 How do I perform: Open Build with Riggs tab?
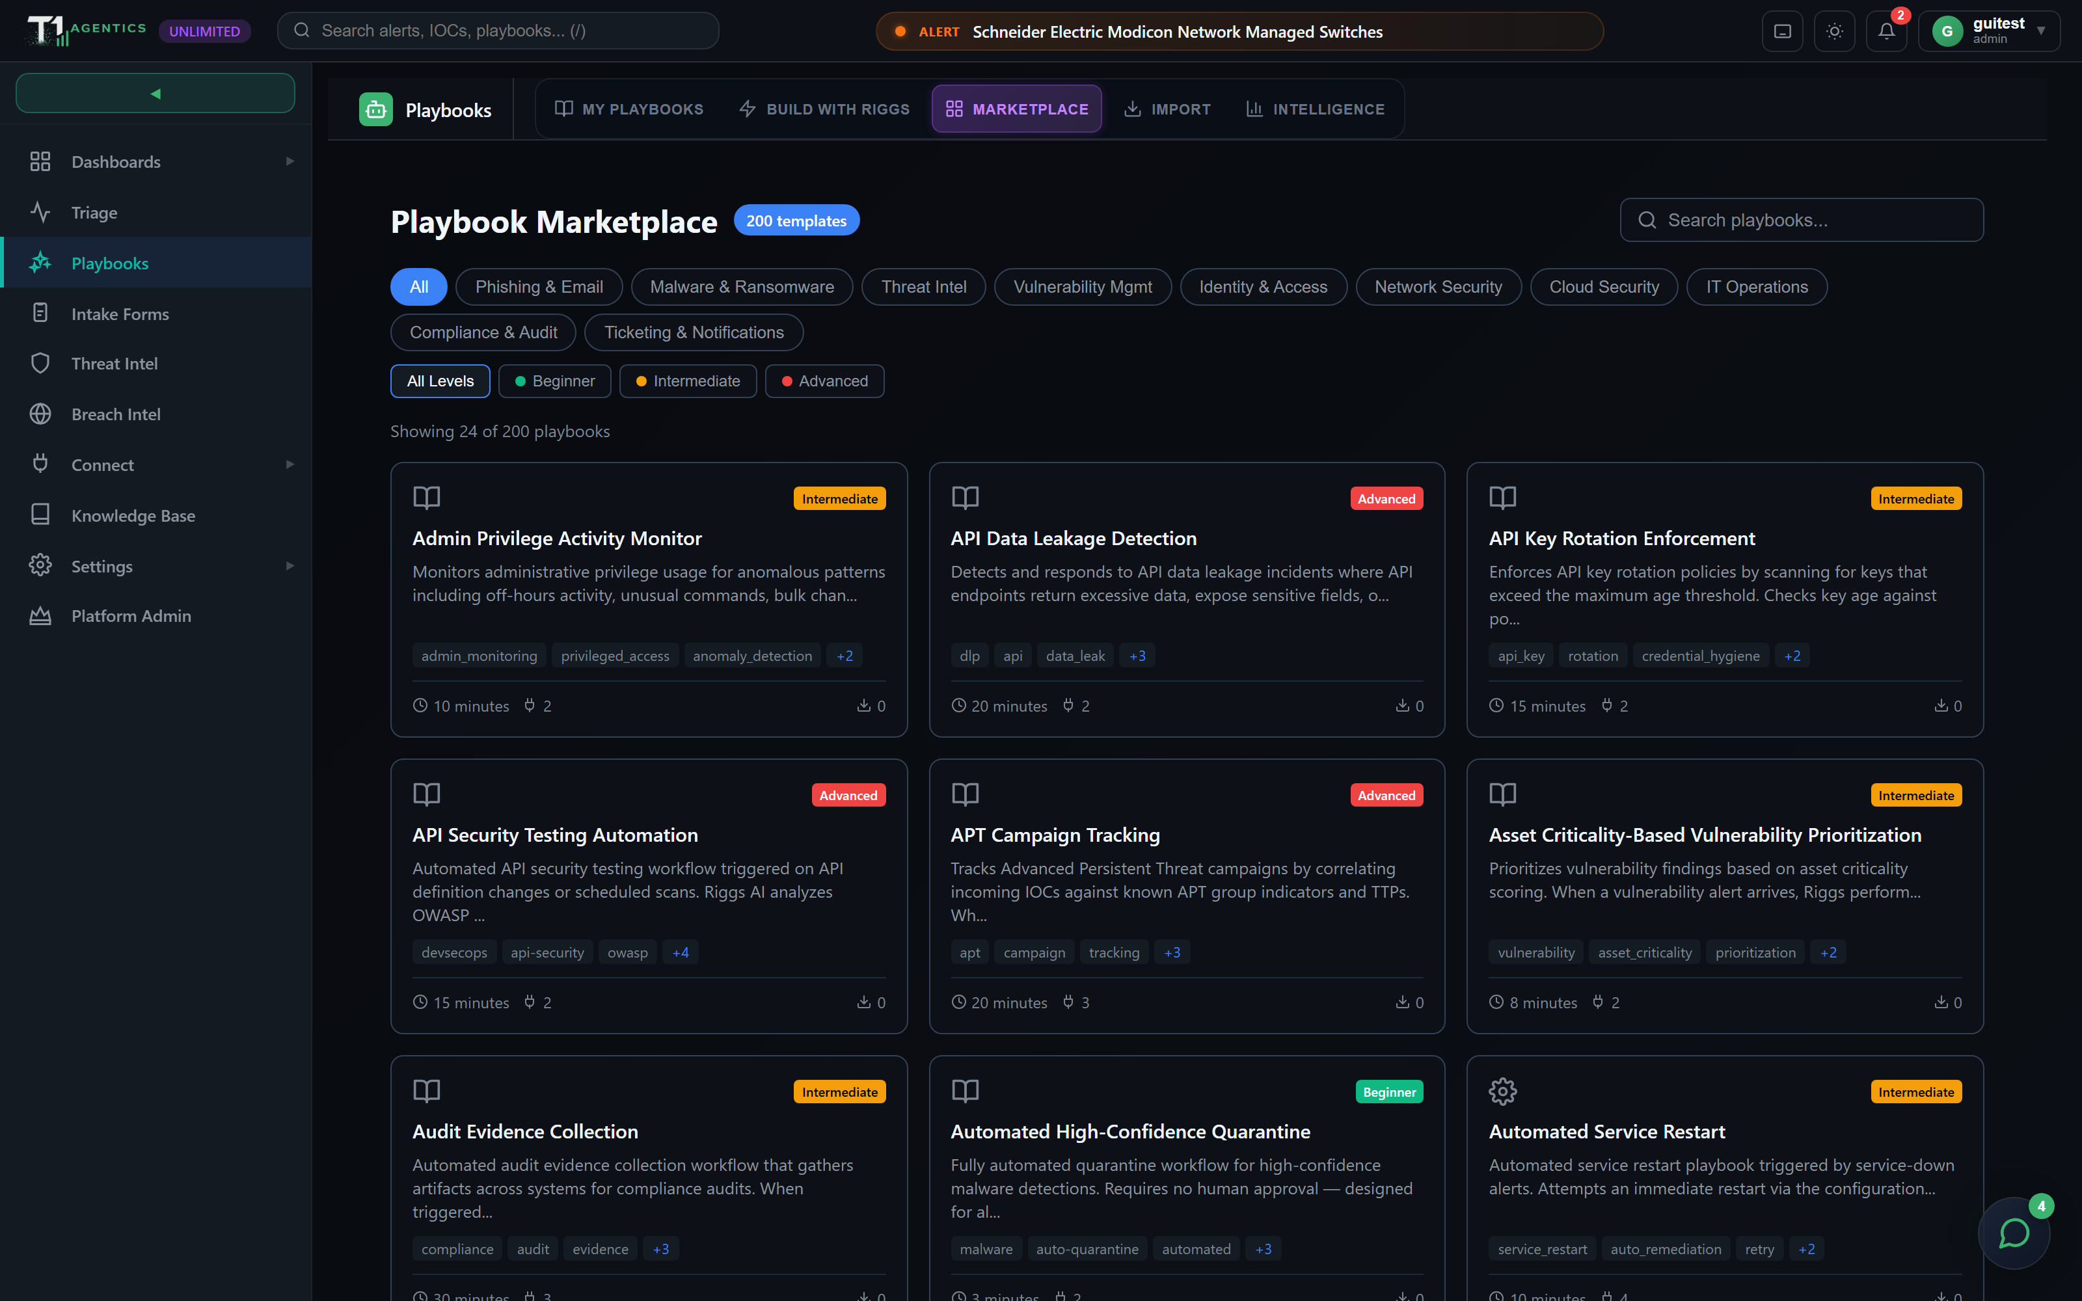[824, 109]
